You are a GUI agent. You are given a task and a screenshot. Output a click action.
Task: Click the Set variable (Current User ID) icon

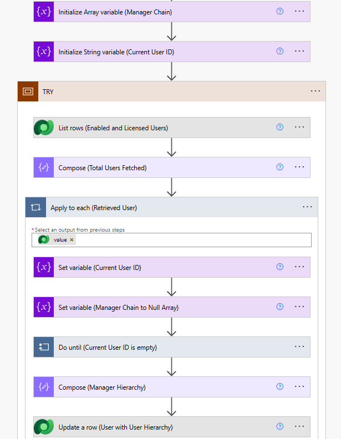[x=44, y=267]
